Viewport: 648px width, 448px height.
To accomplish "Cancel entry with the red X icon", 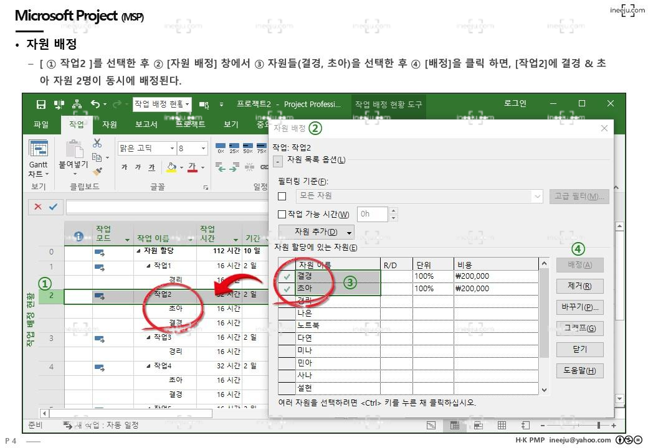I will pyautogui.click(x=38, y=207).
